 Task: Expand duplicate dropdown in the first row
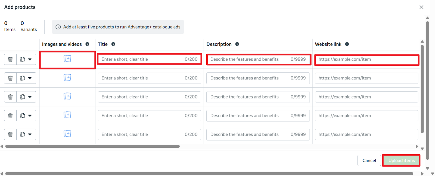30,59
